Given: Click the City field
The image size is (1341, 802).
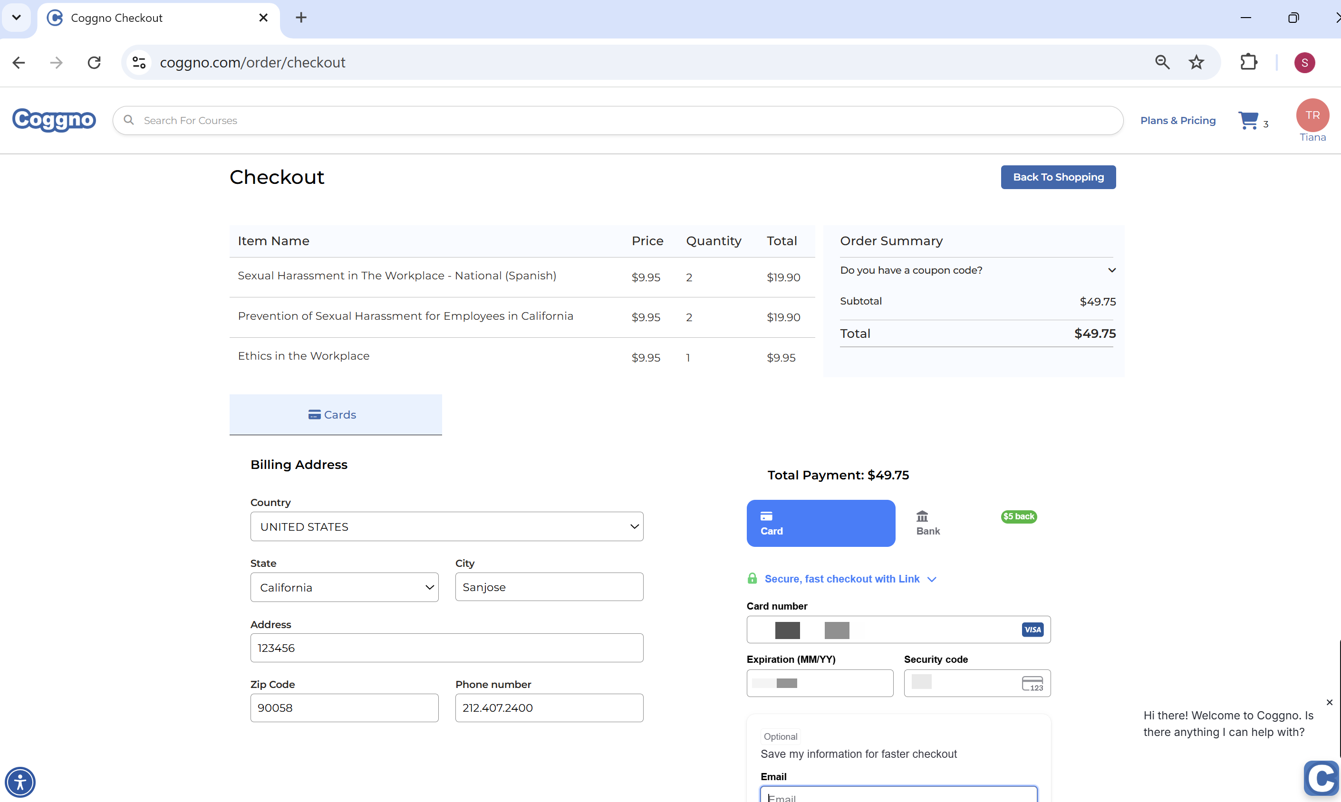Looking at the screenshot, I should [x=549, y=587].
